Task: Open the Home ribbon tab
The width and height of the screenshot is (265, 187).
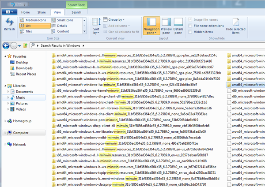Action: click(x=26, y=12)
